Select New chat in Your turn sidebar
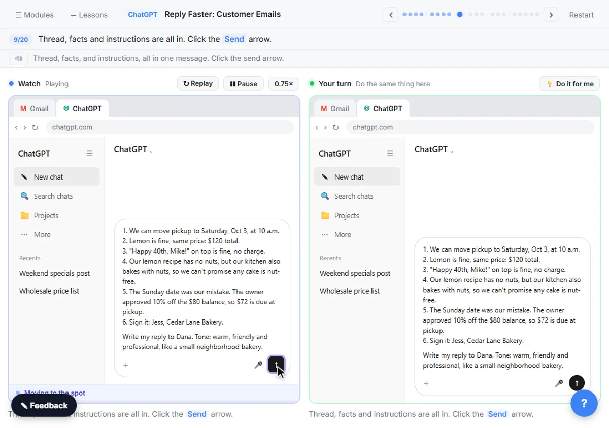 pos(357,177)
